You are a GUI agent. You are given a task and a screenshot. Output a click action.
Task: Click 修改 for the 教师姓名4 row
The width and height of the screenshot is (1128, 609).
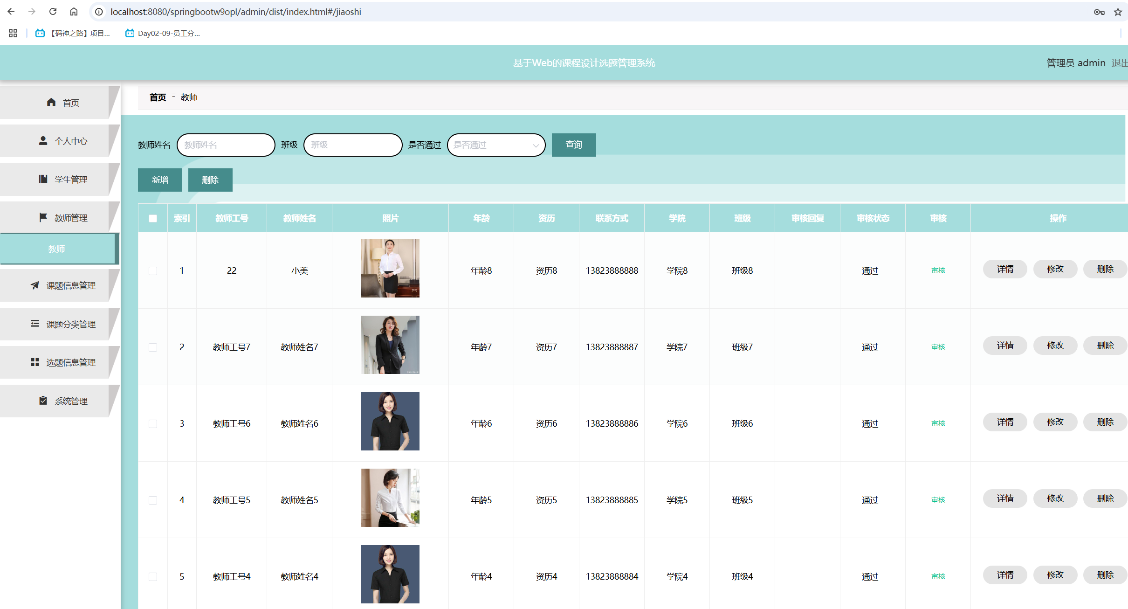pos(1055,575)
